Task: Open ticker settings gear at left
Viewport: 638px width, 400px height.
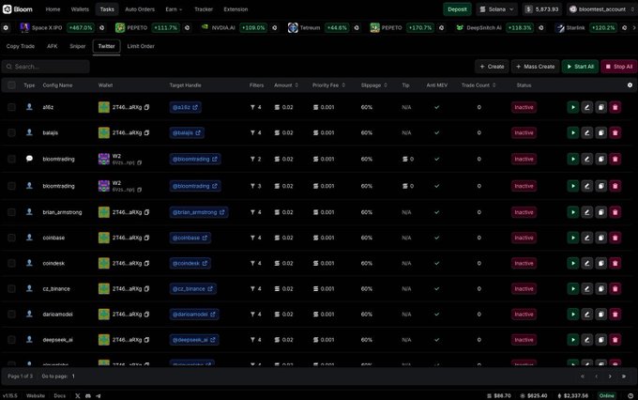Action: coord(6,27)
